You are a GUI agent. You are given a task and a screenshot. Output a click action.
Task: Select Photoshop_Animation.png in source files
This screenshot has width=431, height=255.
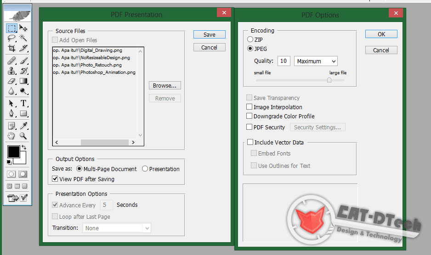(x=94, y=72)
